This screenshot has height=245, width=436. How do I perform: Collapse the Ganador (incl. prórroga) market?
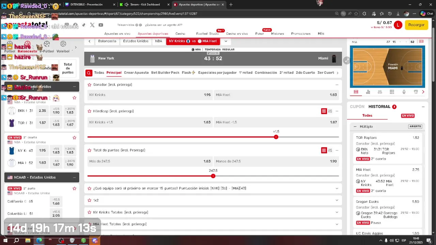(337, 85)
